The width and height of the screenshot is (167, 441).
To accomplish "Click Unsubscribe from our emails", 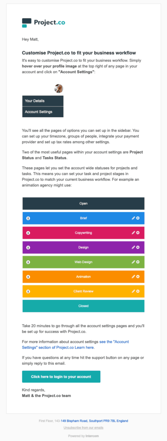I will click(83, 428).
